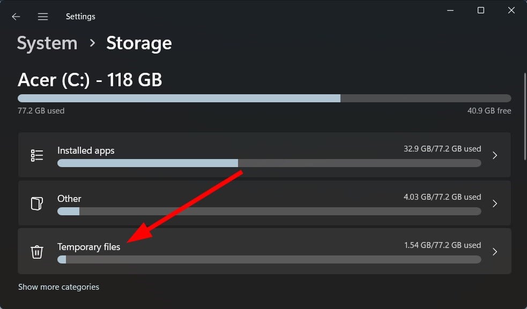The height and width of the screenshot is (309, 527).
Task: Click the back arrow icon
Action: [16, 17]
